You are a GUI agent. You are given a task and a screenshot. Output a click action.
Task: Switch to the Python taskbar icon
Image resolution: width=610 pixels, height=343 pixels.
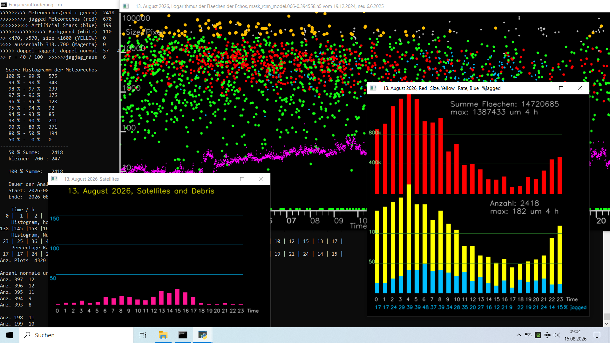coord(202,335)
